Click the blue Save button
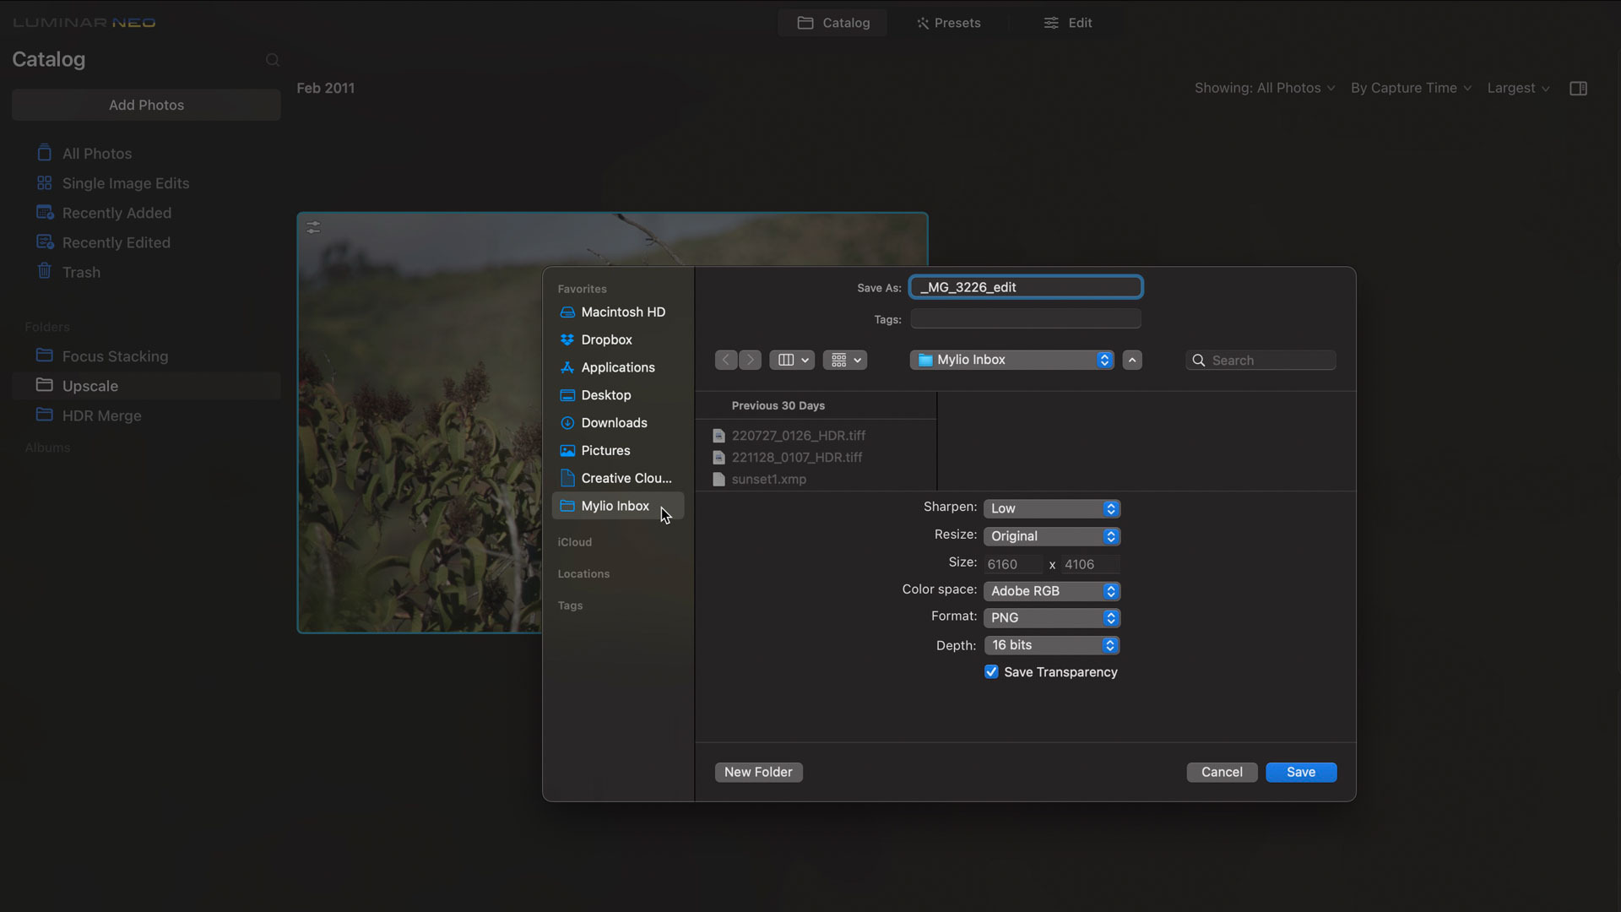 click(x=1300, y=772)
